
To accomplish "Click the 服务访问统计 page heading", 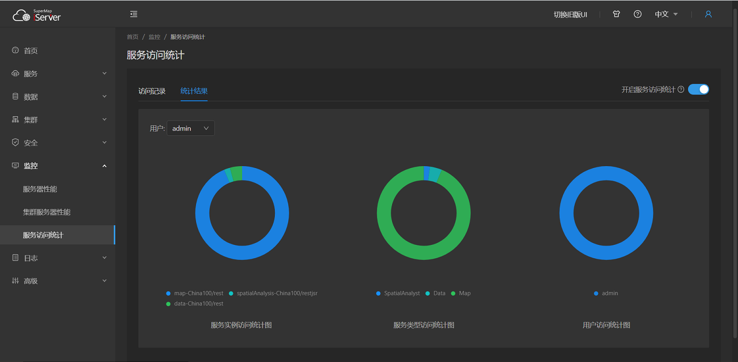I will [156, 55].
